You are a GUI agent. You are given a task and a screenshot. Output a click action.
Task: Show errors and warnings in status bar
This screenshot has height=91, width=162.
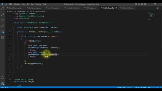click(5, 88)
